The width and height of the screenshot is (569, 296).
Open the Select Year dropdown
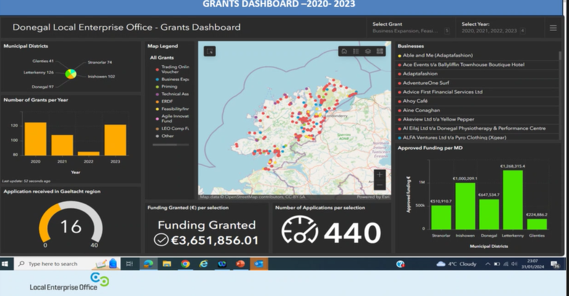[492, 27]
